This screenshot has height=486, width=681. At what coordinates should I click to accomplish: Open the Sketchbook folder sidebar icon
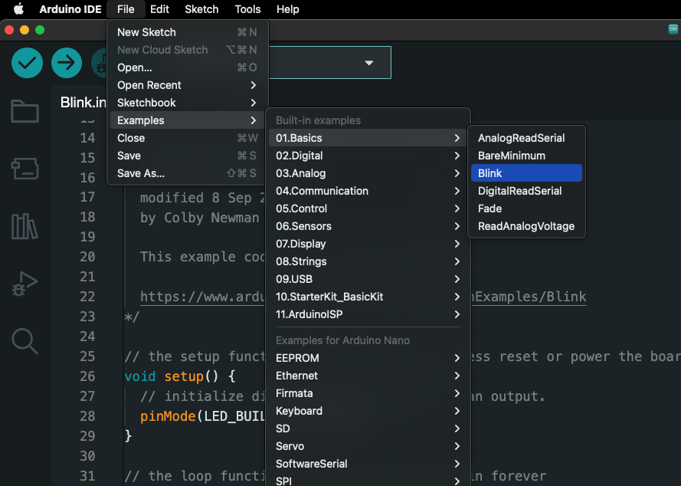point(25,112)
